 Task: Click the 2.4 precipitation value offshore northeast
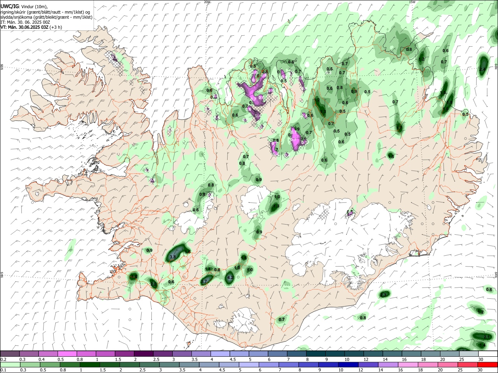coord(482,69)
